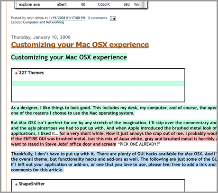
Task: Click the 'ShapeShifter' text
Action: [x=32, y=184]
